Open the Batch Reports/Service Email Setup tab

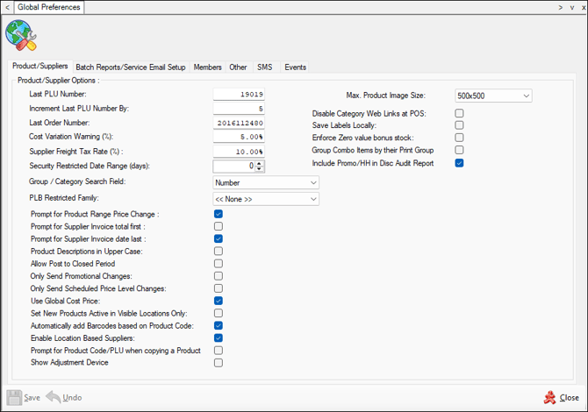131,67
